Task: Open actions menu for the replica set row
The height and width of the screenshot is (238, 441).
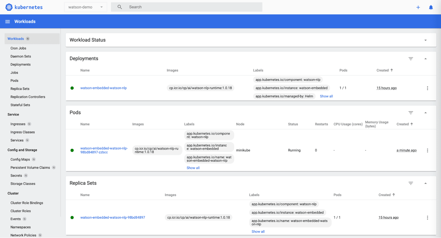Action: tap(428, 218)
